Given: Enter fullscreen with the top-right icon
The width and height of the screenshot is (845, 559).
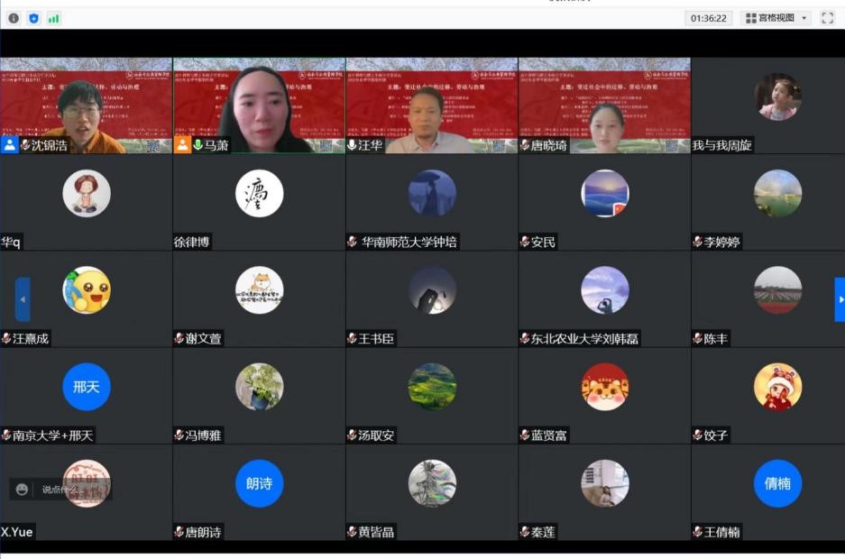Looking at the screenshot, I should pyautogui.click(x=827, y=18).
